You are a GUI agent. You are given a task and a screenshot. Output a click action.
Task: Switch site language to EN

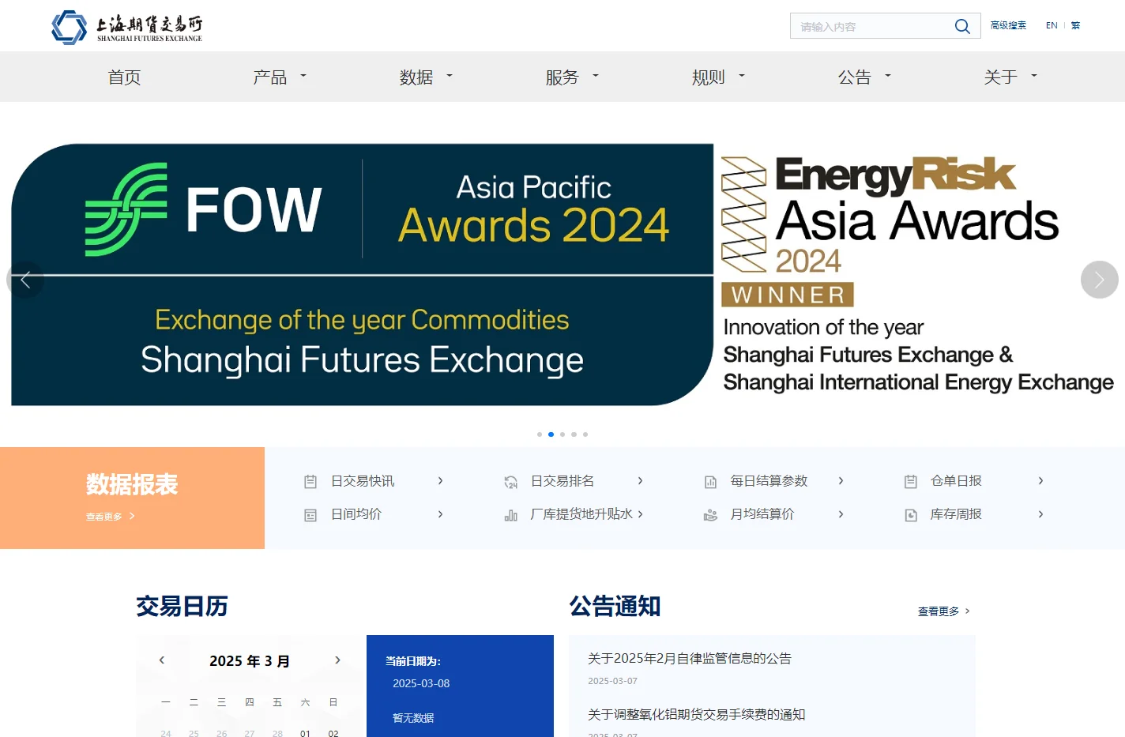pyautogui.click(x=1052, y=25)
